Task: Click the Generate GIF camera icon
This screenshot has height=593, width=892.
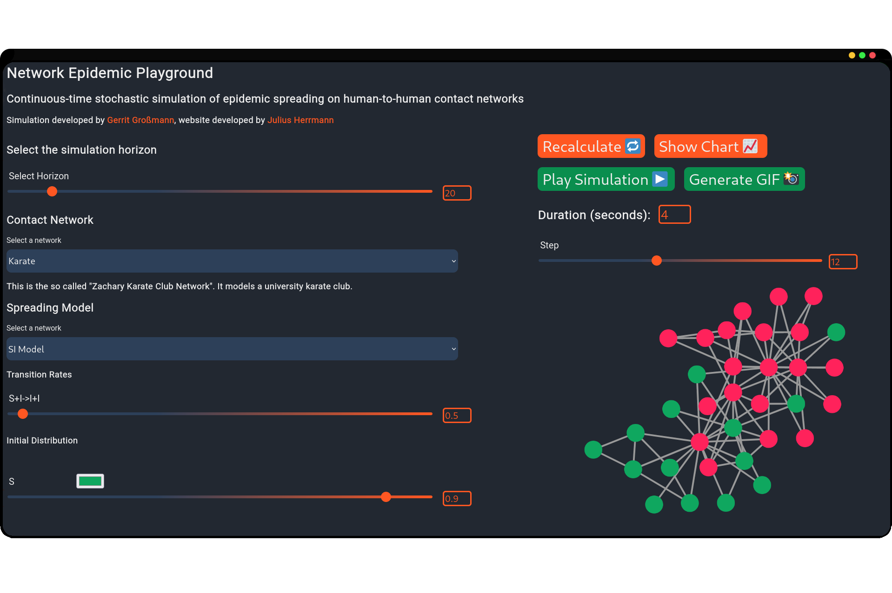Action: point(791,179)
